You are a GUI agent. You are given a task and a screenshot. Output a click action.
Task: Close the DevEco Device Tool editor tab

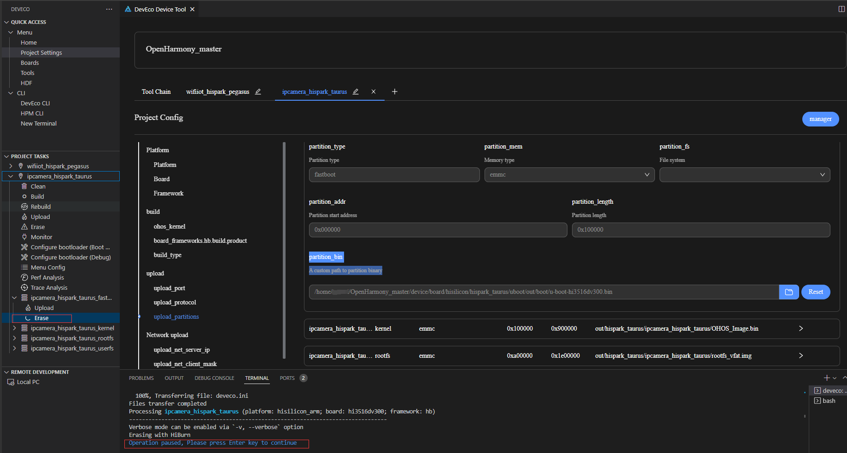tap(193, 9)
